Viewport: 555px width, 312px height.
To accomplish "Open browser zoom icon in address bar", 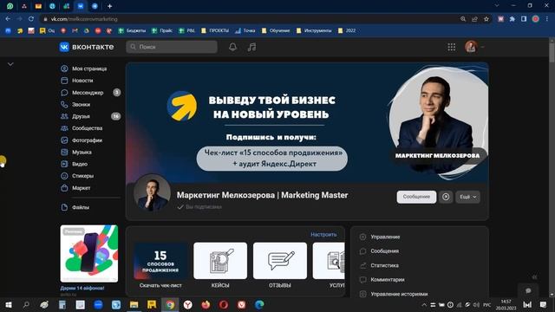I will pos(463,19).
